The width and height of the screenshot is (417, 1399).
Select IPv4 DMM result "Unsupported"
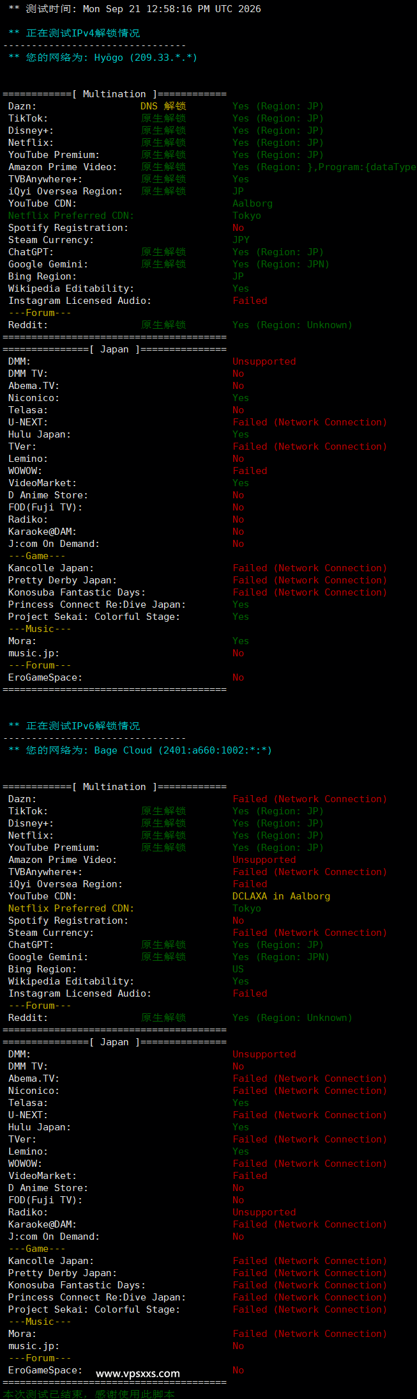(264, 361)
